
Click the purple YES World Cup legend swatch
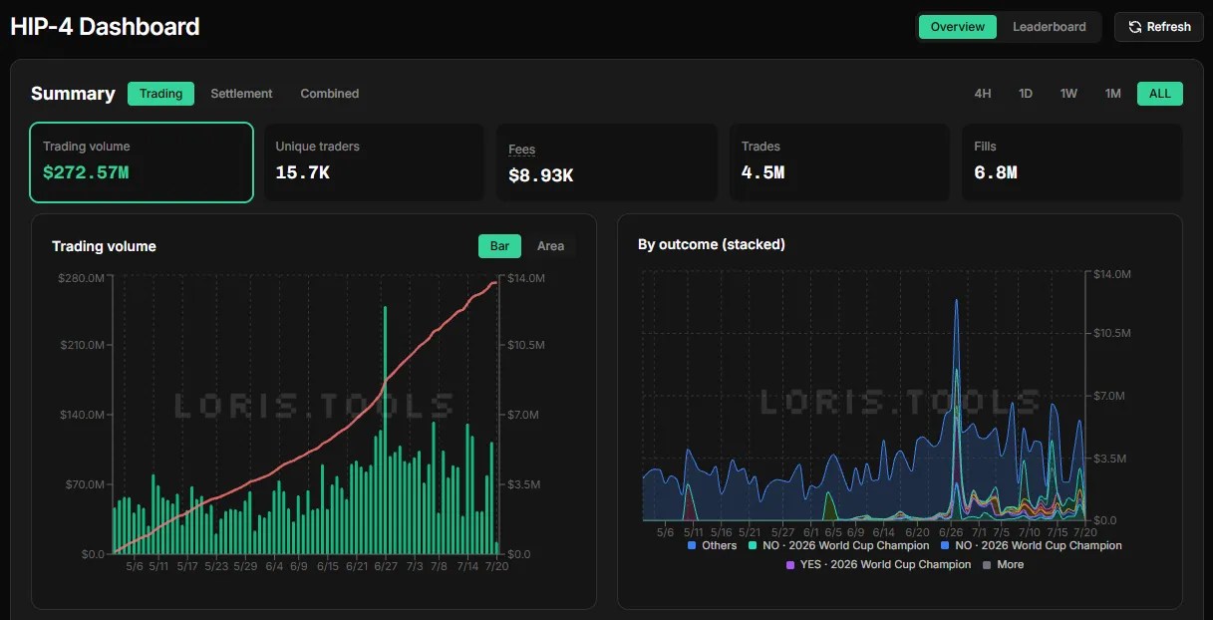point(790,564)
